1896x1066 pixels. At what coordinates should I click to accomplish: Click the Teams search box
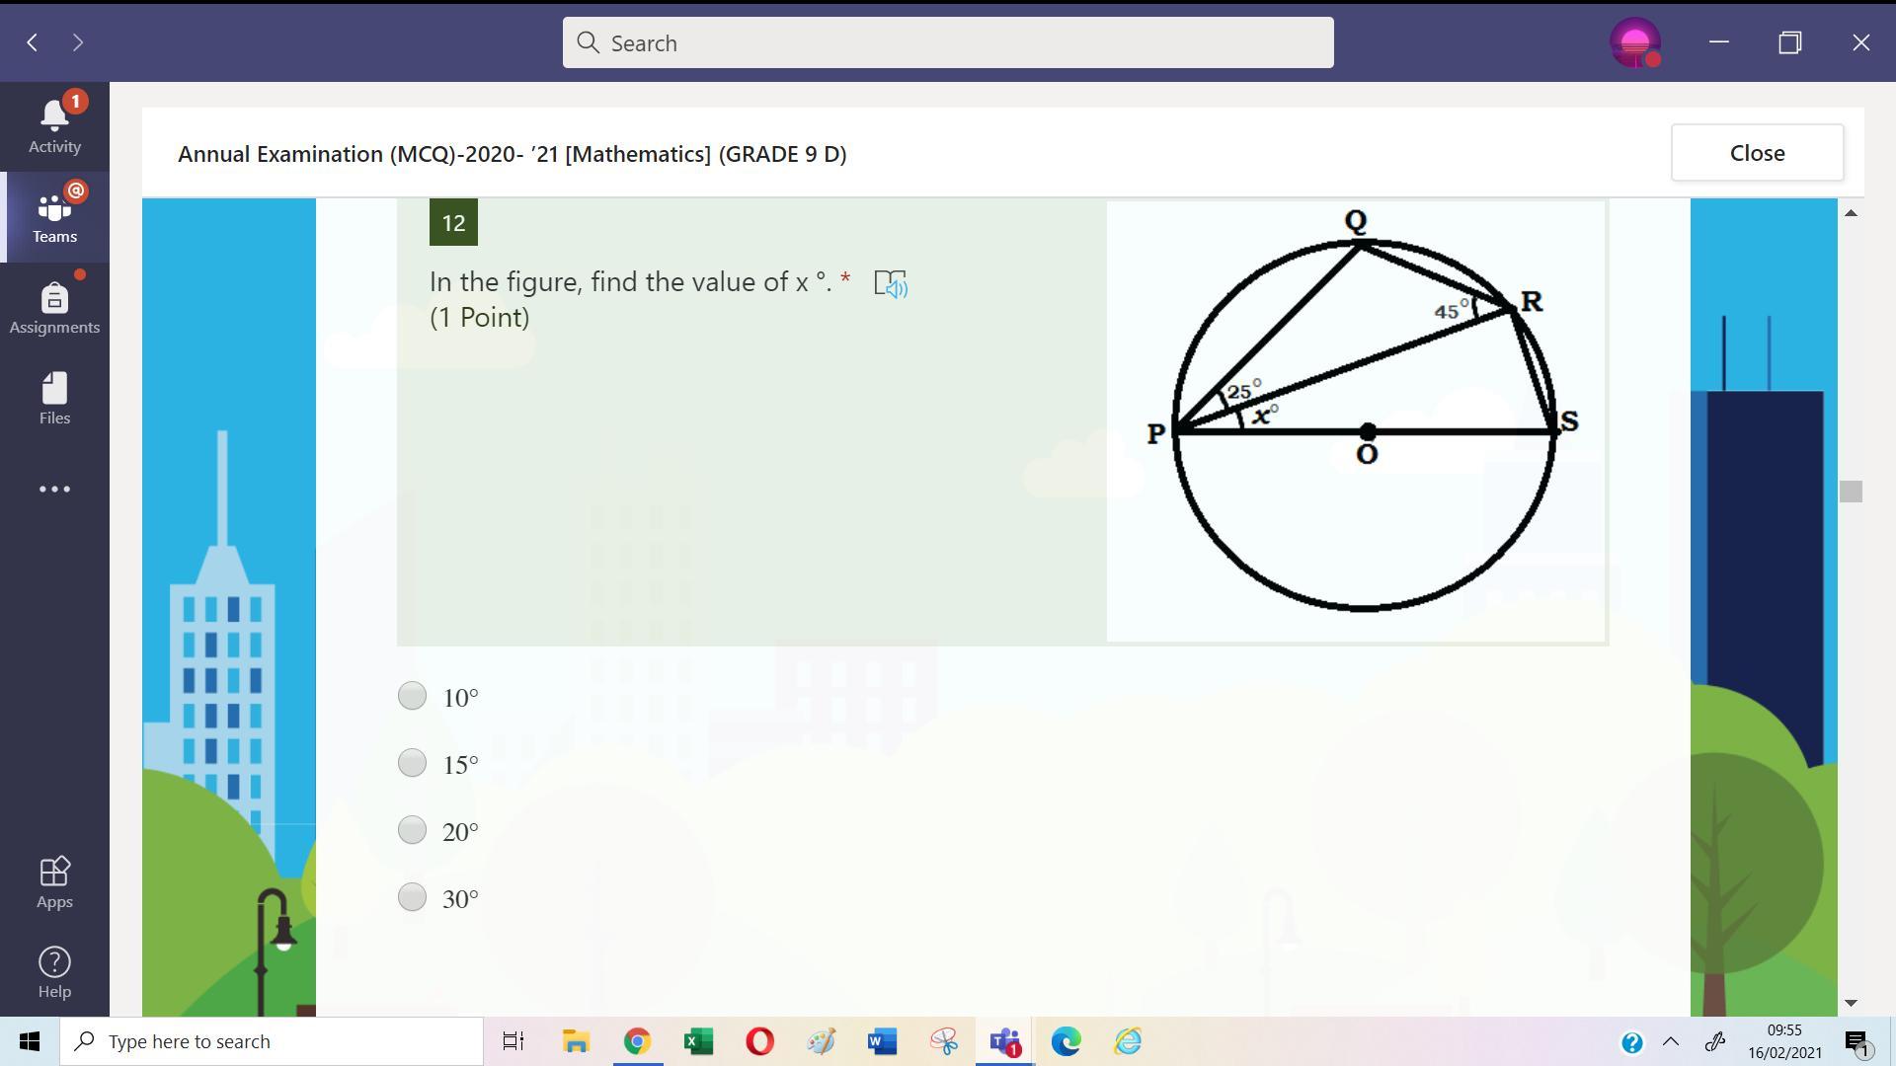[948, 42]
